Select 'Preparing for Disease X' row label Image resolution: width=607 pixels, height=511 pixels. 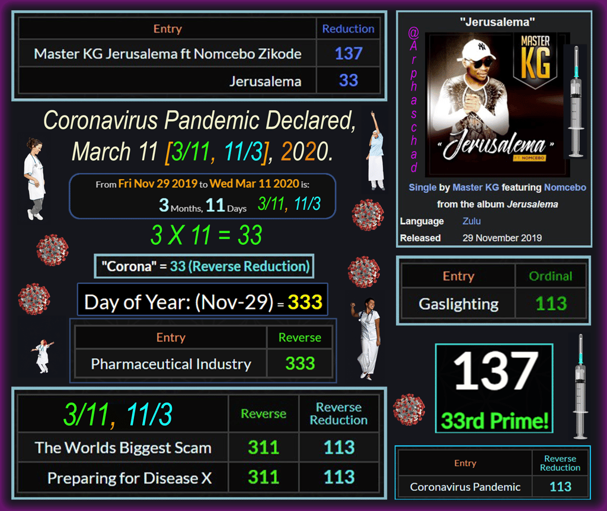(129, 478)
